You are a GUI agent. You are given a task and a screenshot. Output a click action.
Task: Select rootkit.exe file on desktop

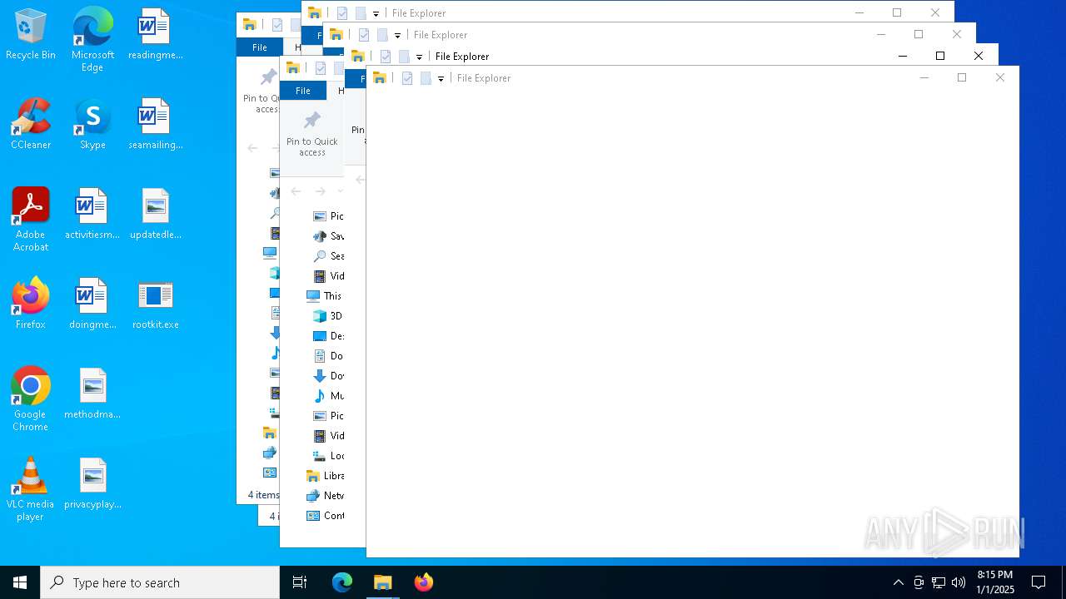point(155,304)
